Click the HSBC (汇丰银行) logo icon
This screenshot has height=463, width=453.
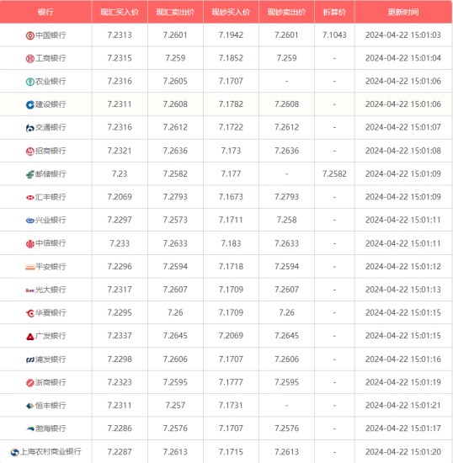pyautogui.click(x=30, y=198)
